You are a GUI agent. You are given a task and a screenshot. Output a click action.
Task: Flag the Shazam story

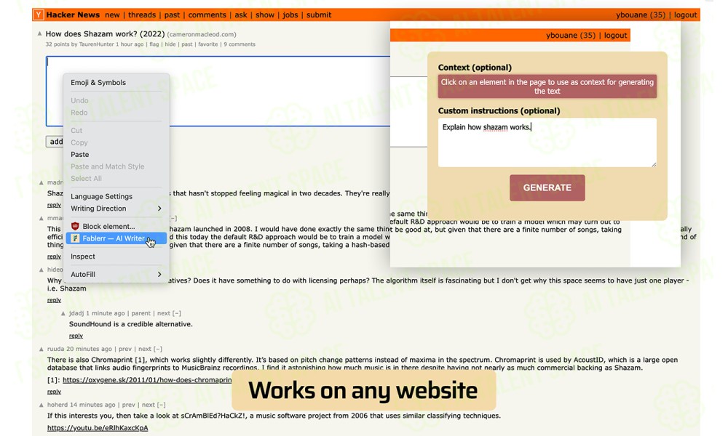154,44
